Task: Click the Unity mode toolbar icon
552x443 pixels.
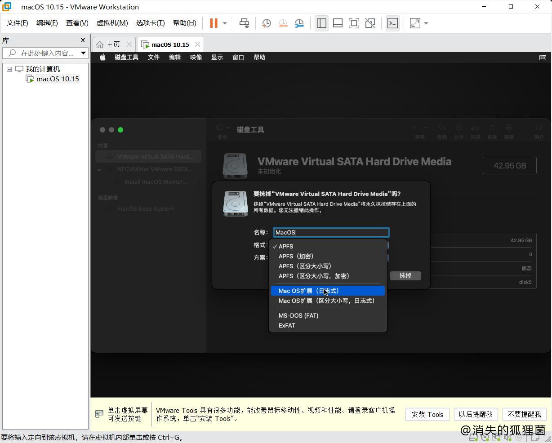Action: [370, 23]
